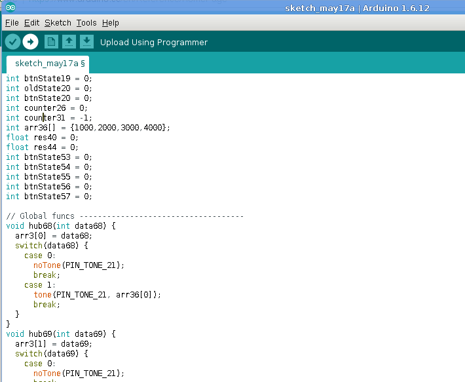This screenshot has height=382, width=465.
Task: Click the Verify checkmark icon
Action: pos(12,42)
